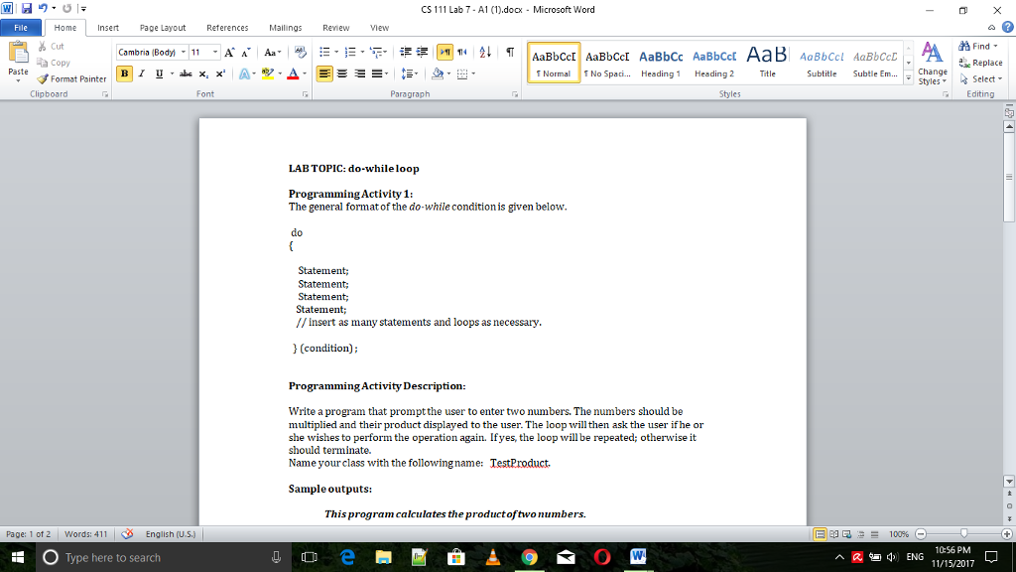Increase indent of current paragraph
Viewport: 1016px width, 572px height.
420,54
